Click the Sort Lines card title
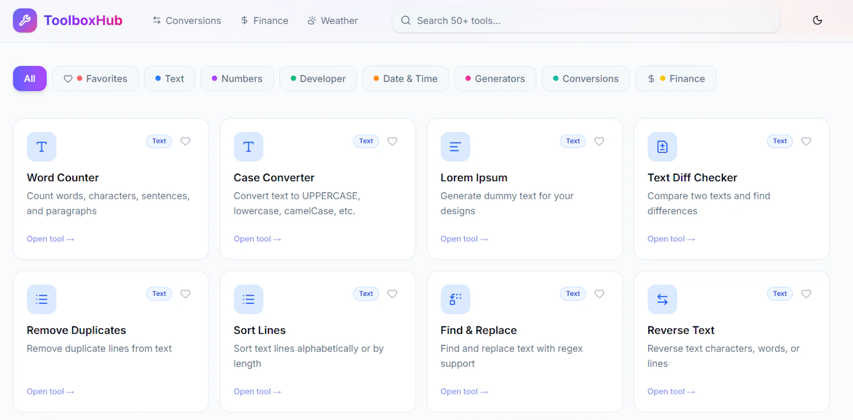The height and width of the screenshot is (420, 853). [x=260, y=330]
